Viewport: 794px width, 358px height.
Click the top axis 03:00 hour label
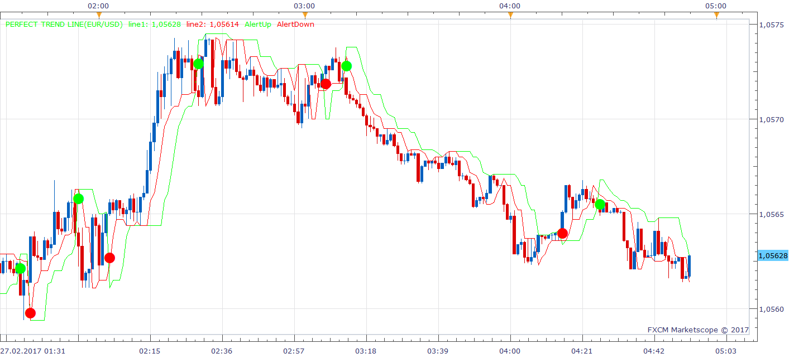point(304,6)
